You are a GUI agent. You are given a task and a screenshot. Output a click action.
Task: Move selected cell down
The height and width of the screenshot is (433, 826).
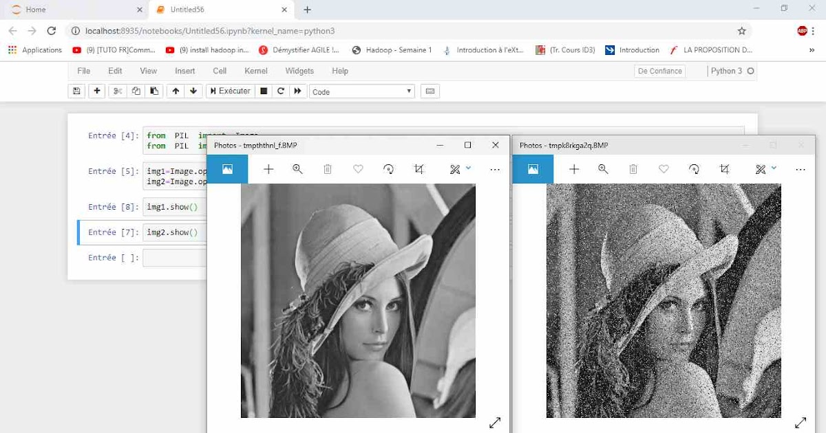point(193,91)
